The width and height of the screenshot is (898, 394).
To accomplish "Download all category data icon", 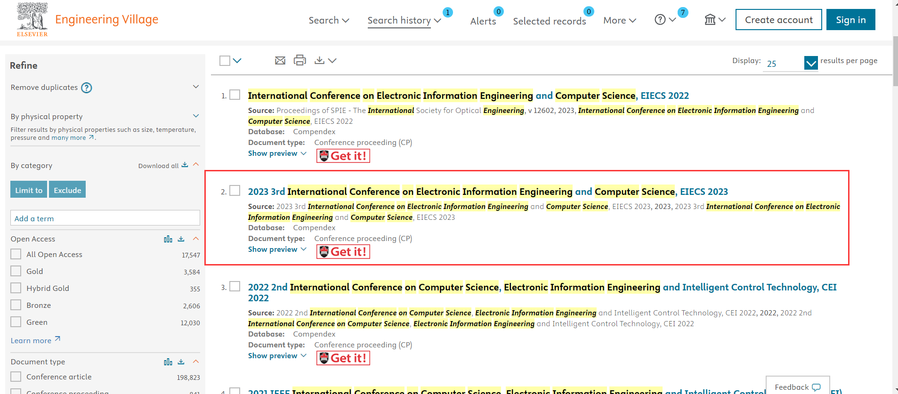I will pyautogui.click(x=185, y=165).
